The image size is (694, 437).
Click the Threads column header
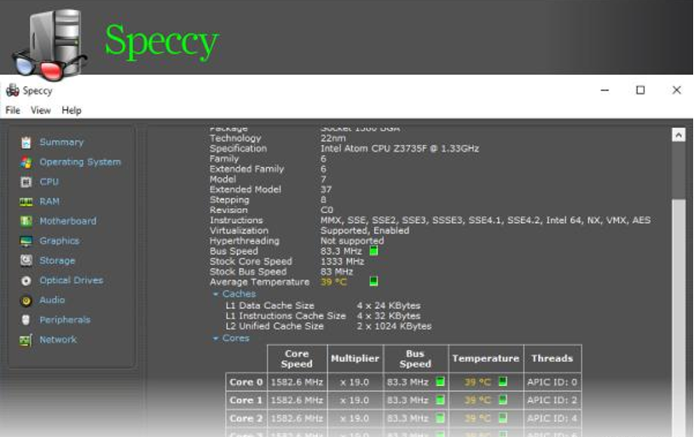click(552, 359)
